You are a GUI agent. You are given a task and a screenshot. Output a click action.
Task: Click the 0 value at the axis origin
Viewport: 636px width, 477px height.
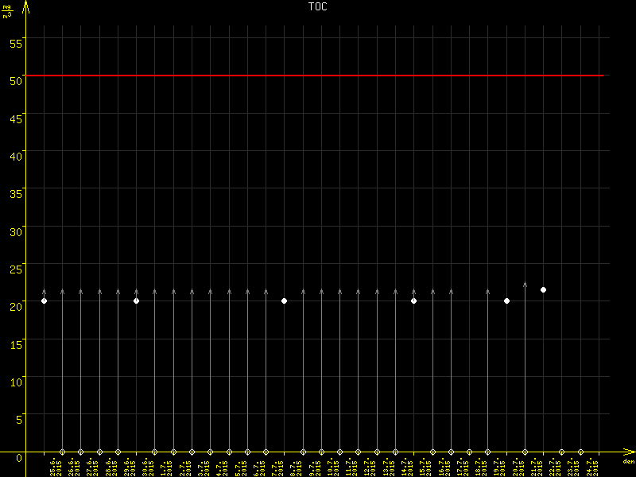[x=7, y=456]
